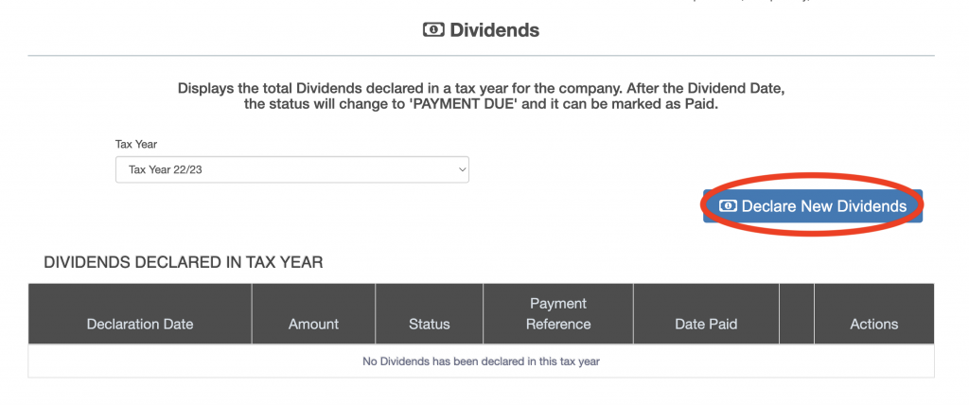
Task: Click the money icon beside Dividends heading
Action: click(432, 30)
